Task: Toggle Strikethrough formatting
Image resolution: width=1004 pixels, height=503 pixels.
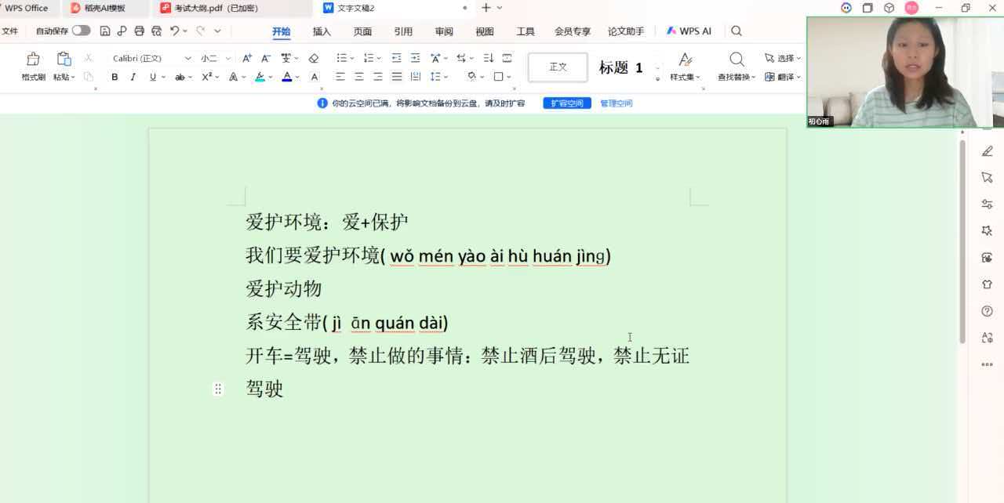Action: [180, 77]
